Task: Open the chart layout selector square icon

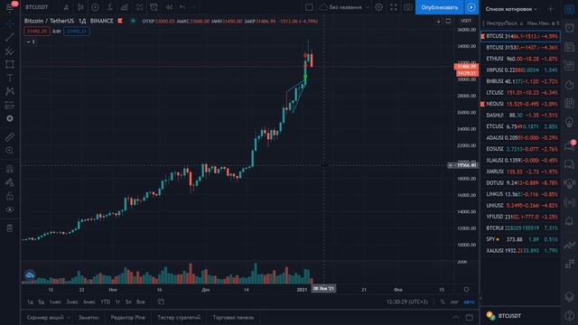Action: tap(309, 7)
